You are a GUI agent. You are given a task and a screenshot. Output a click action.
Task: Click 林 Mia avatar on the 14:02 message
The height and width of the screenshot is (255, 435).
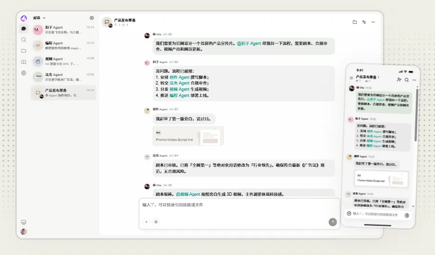[x=147, y=35]
